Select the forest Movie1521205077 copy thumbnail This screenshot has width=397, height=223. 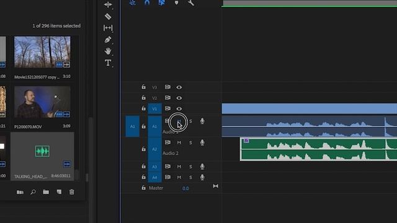pyautogui.click(x=42, y=52)
